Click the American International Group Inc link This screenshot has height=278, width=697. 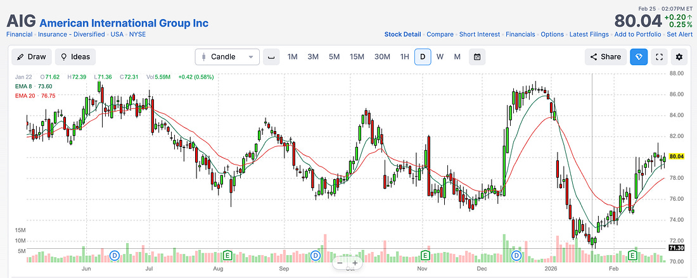coord(124,23)
